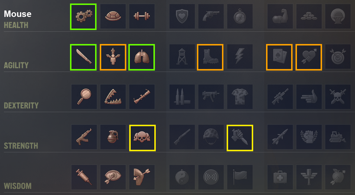355x195 pixels.
Task: Click the eye pierced by arrow perk
Action: point(113,177)
